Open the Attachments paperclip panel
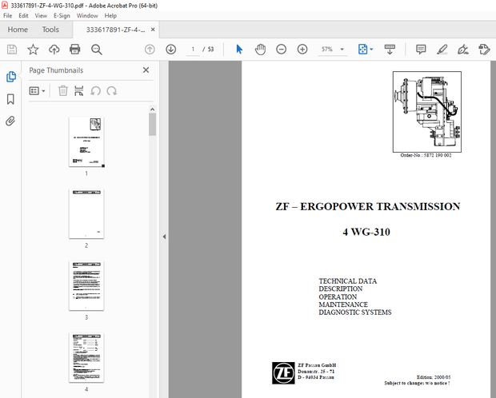 click(10, 121)
